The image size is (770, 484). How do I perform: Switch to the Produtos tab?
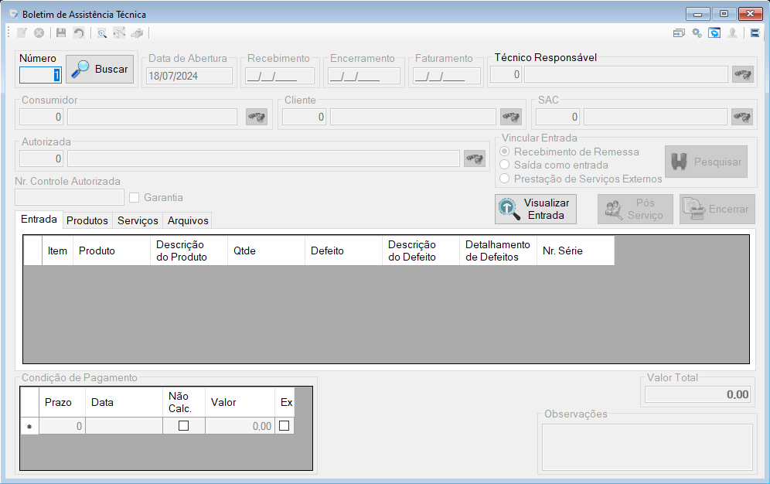coord(87,220)
